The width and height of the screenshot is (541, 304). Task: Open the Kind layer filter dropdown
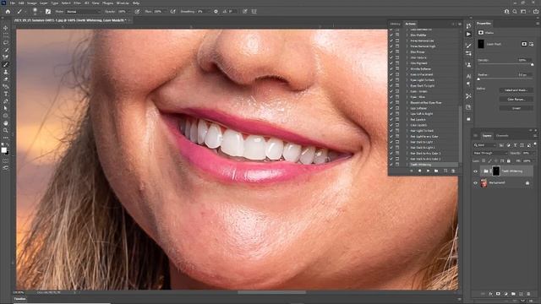click(x=484, y=145)
